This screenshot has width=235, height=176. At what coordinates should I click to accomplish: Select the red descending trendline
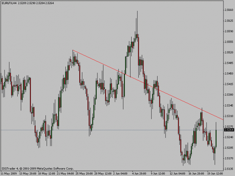click(148, 85)
